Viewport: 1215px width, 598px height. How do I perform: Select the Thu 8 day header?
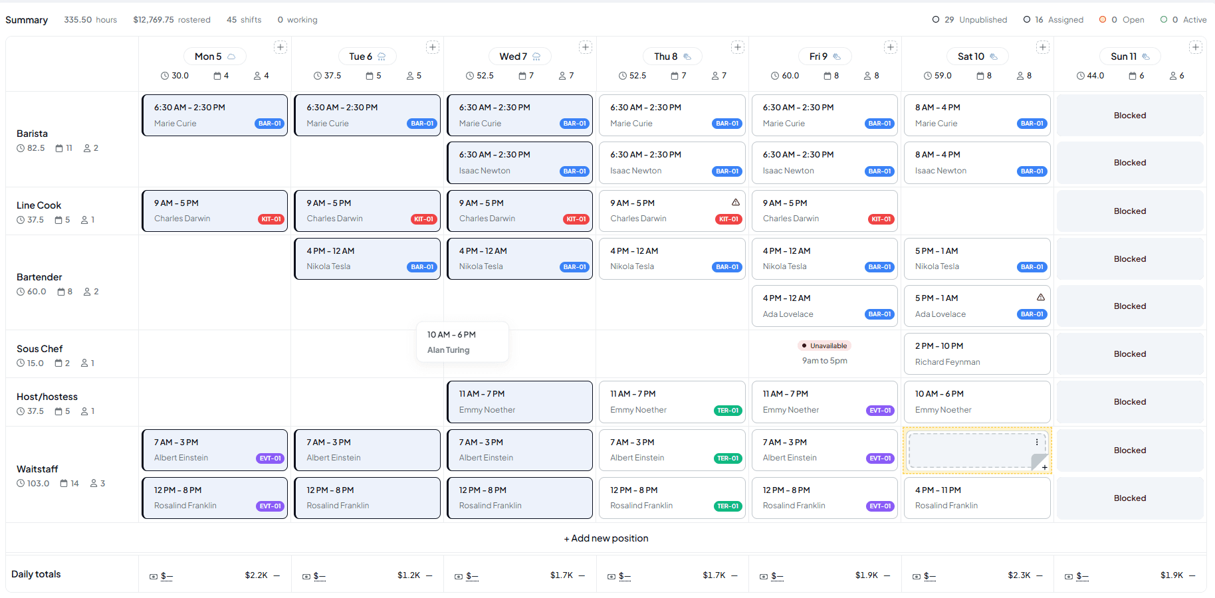[672, 56]
